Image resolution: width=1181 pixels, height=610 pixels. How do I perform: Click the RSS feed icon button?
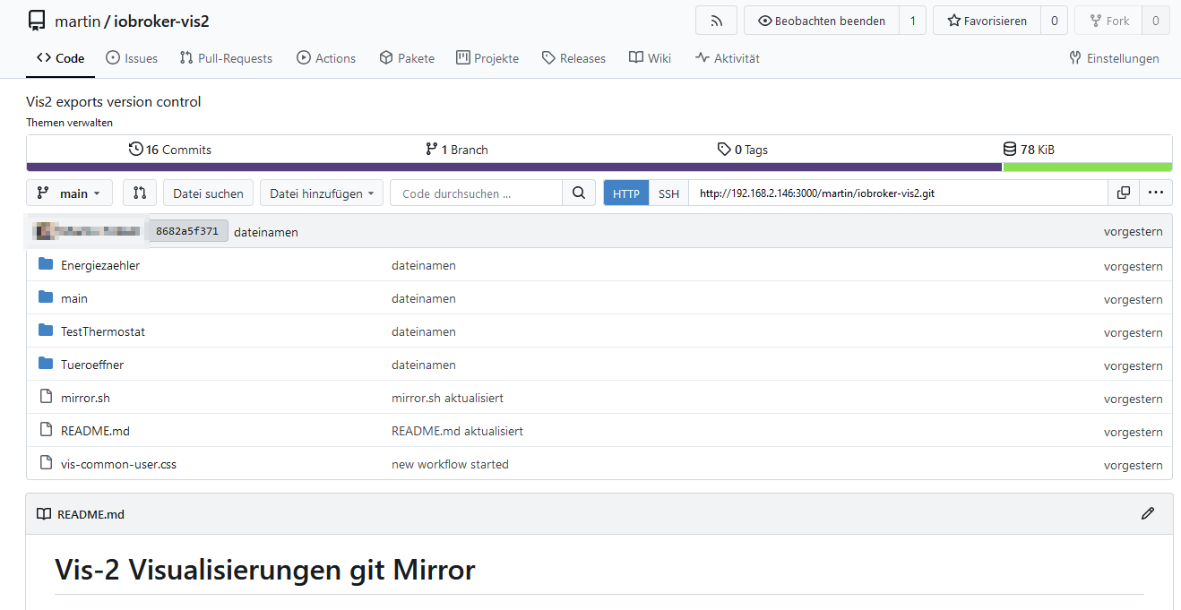tap(716, 21)
